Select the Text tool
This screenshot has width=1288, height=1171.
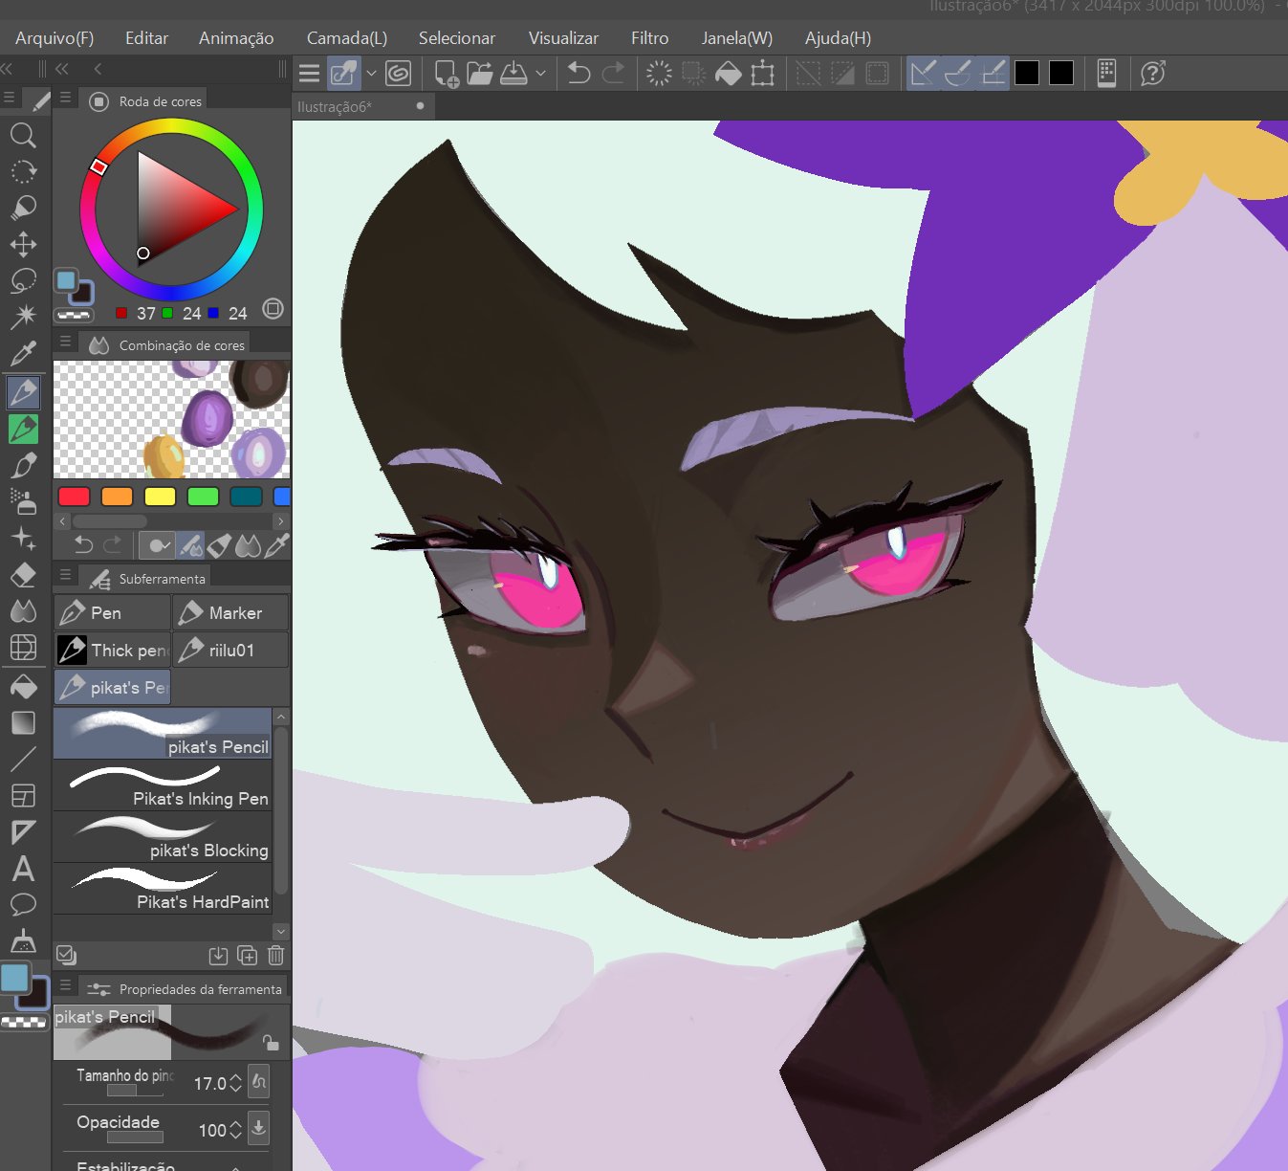pos(23,869)
